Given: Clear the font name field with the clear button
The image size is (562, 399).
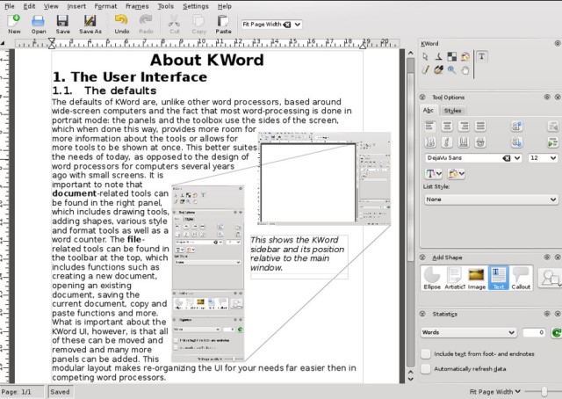Looking at the screenshot, I should tap(507, 158).
